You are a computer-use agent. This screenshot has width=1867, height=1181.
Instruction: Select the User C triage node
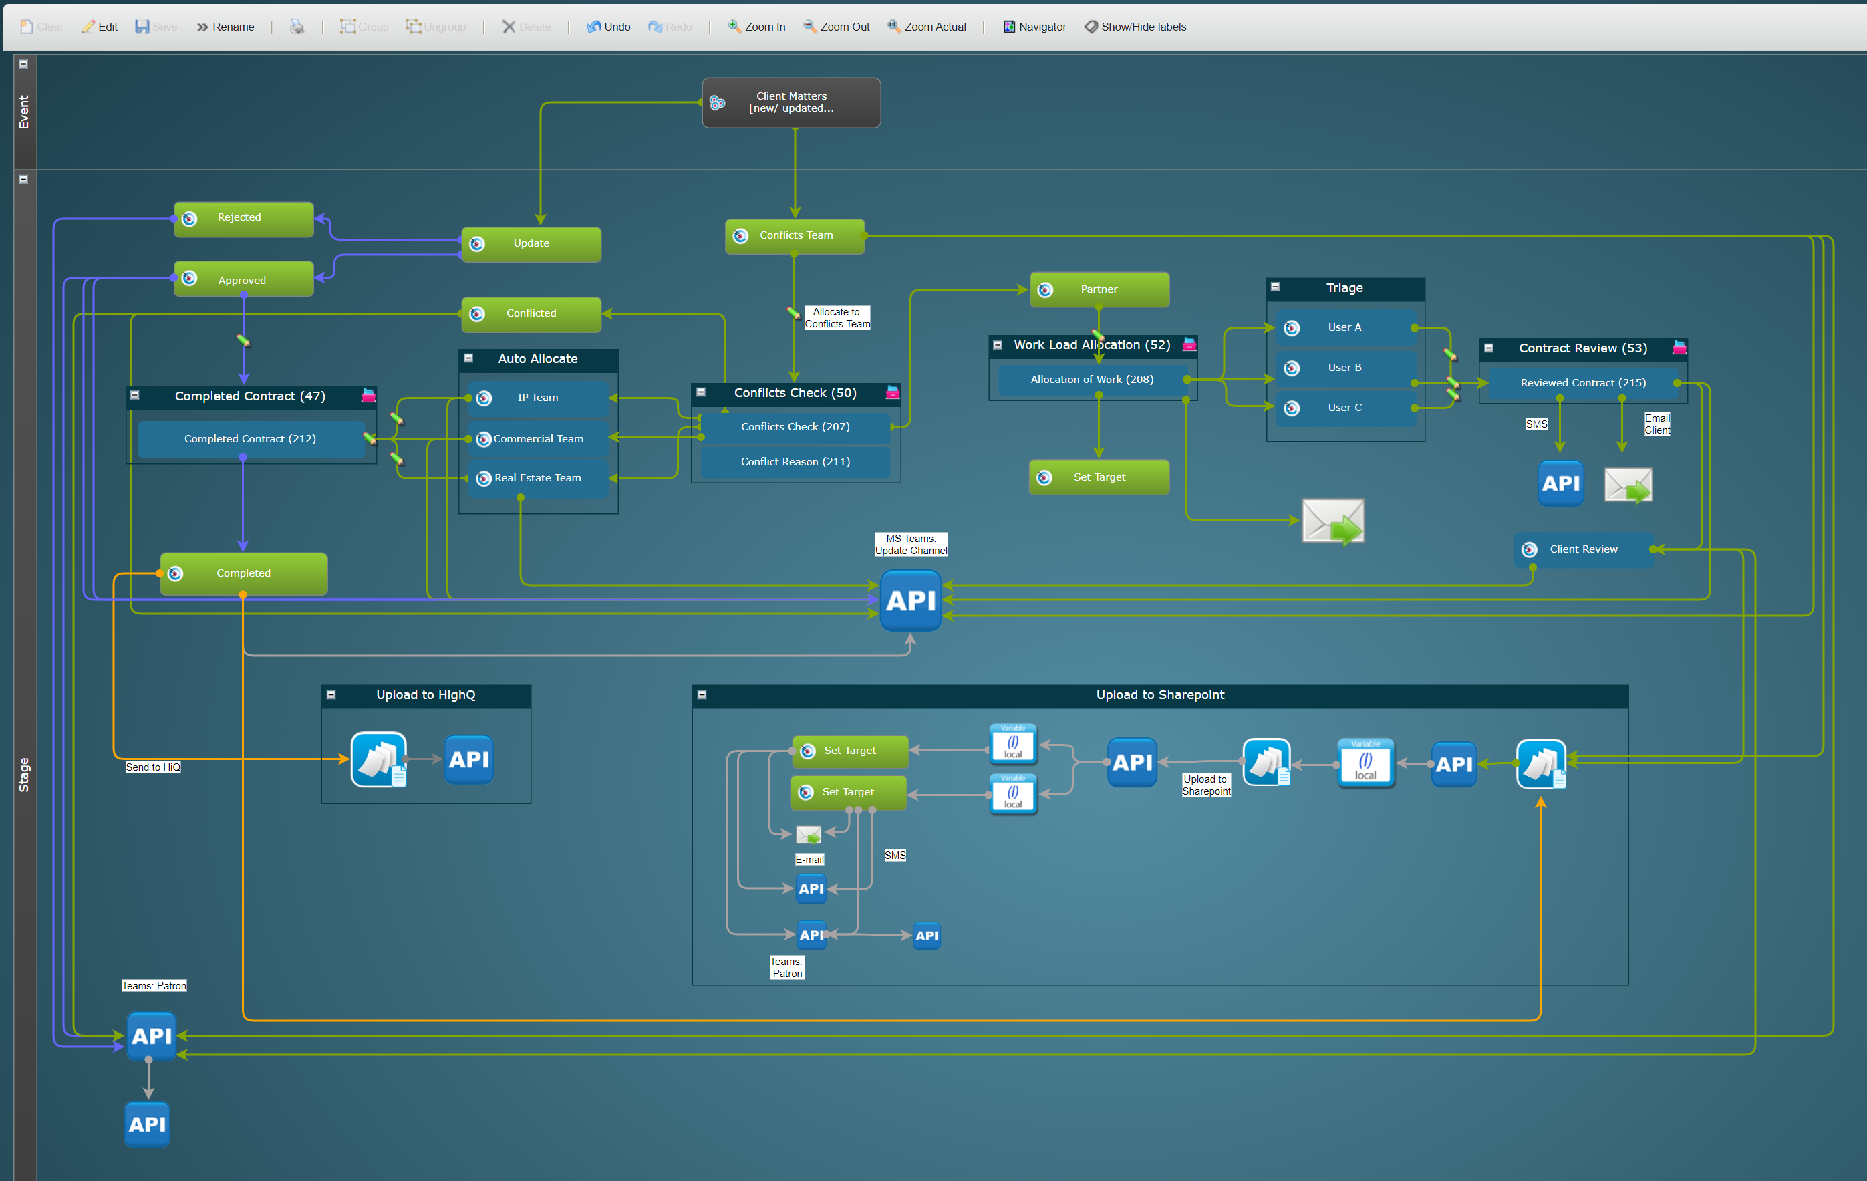[1345, 408]
